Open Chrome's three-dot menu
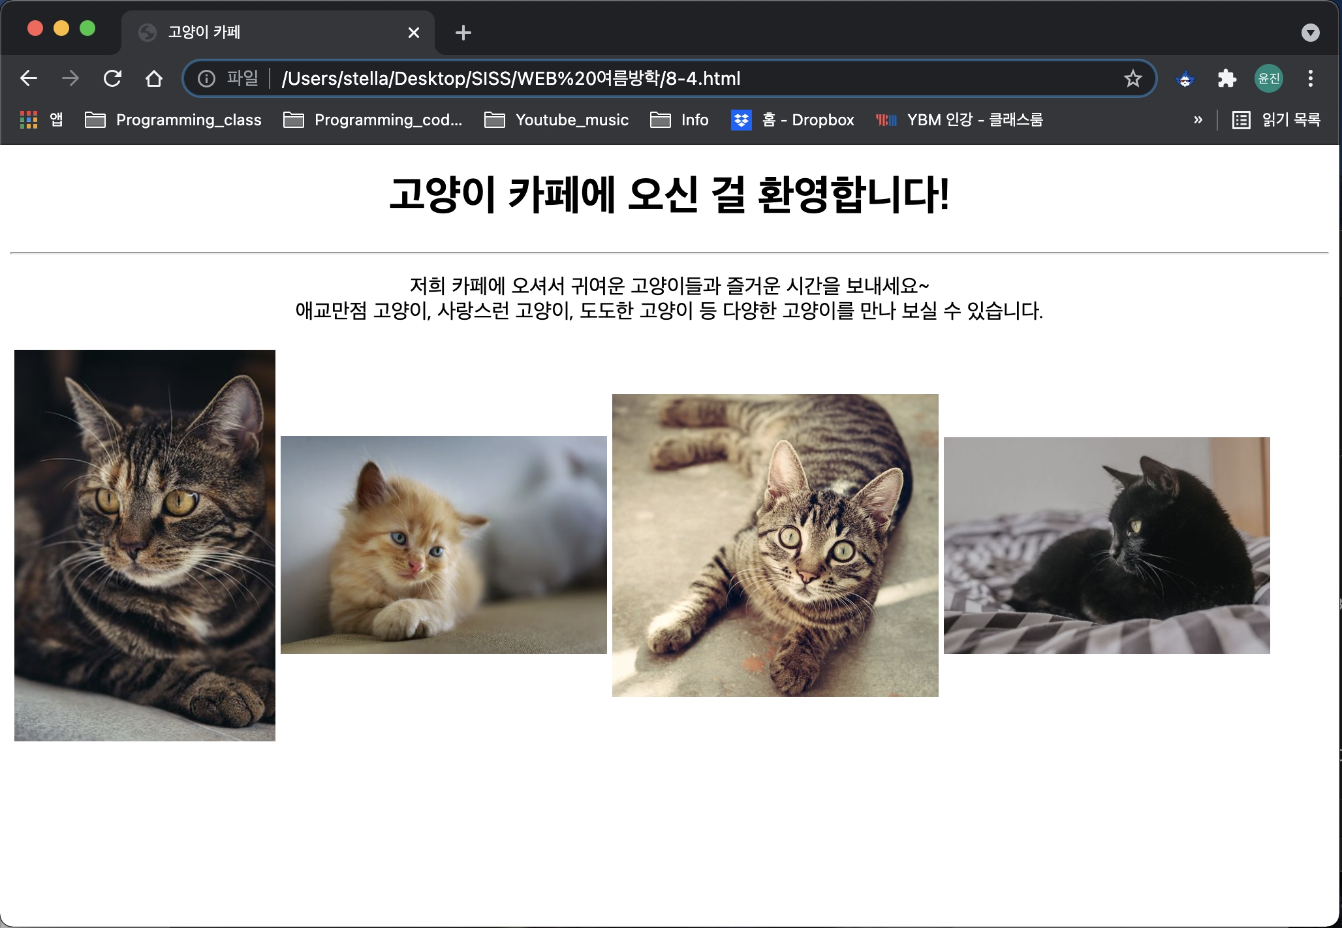1342x928 pixels. [x=1310, y=79]
